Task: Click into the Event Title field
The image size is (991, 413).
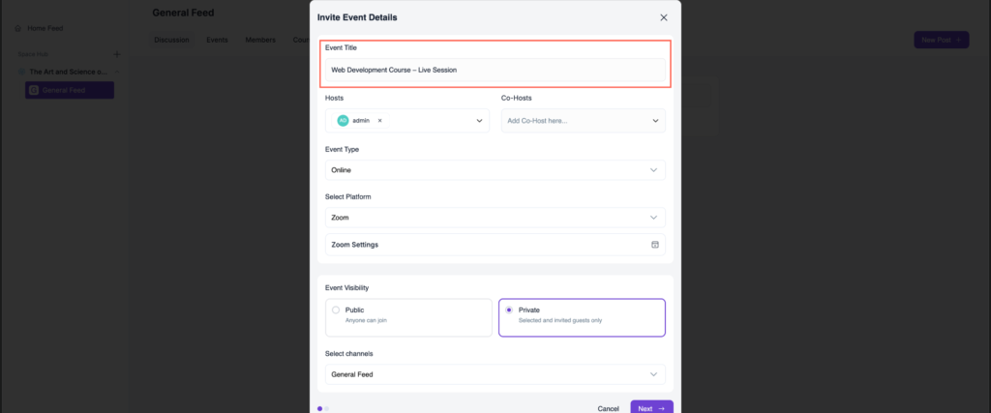Action: [x=495, y=71]
